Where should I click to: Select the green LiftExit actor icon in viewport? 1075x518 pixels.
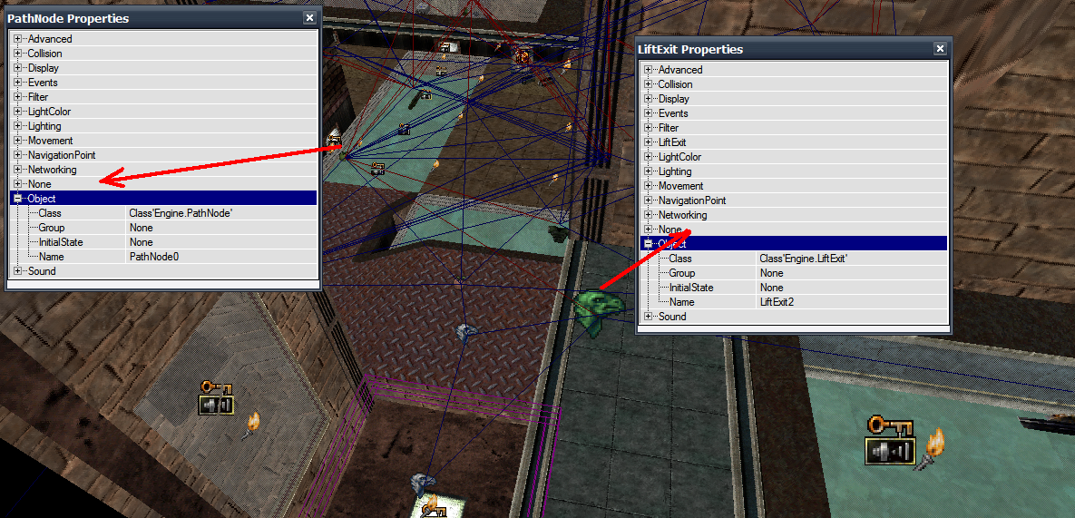pos(599,312)
